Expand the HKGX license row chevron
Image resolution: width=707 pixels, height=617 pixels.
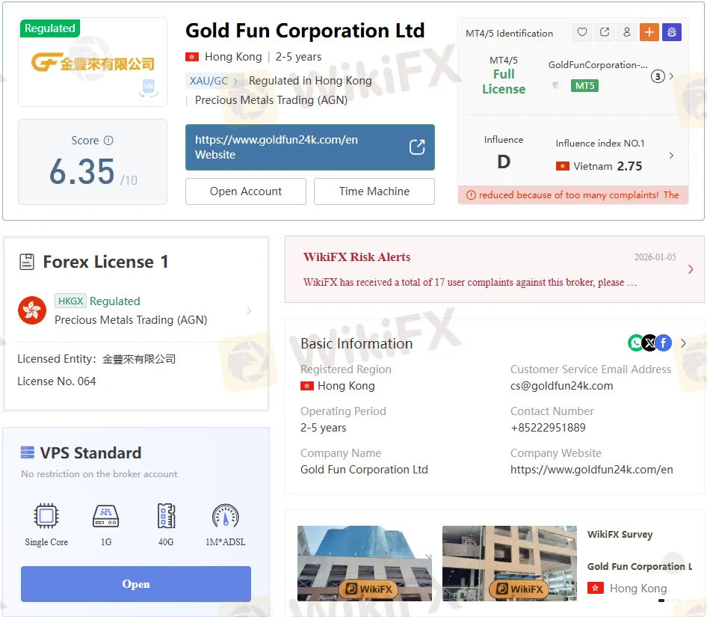coord(250,310)
